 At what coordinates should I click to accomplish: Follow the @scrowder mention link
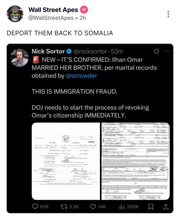click(82, 76)
